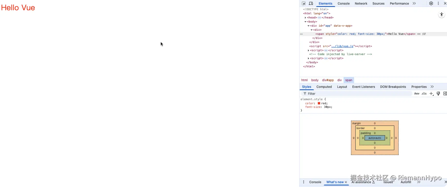This screenshot has height=187, width=447.
Task: Click the element.style selector
Action: pyautogui.click(x=312, y=99)
